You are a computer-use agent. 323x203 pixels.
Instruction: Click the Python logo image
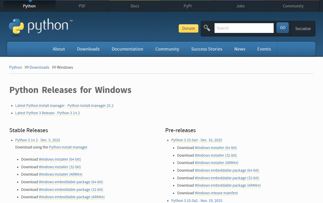pyautogui.click(x=41, y=27)
